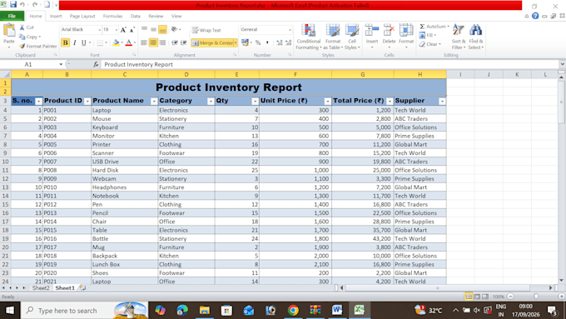Switch to Page Layout view in status bar

[x=477, y=297]
